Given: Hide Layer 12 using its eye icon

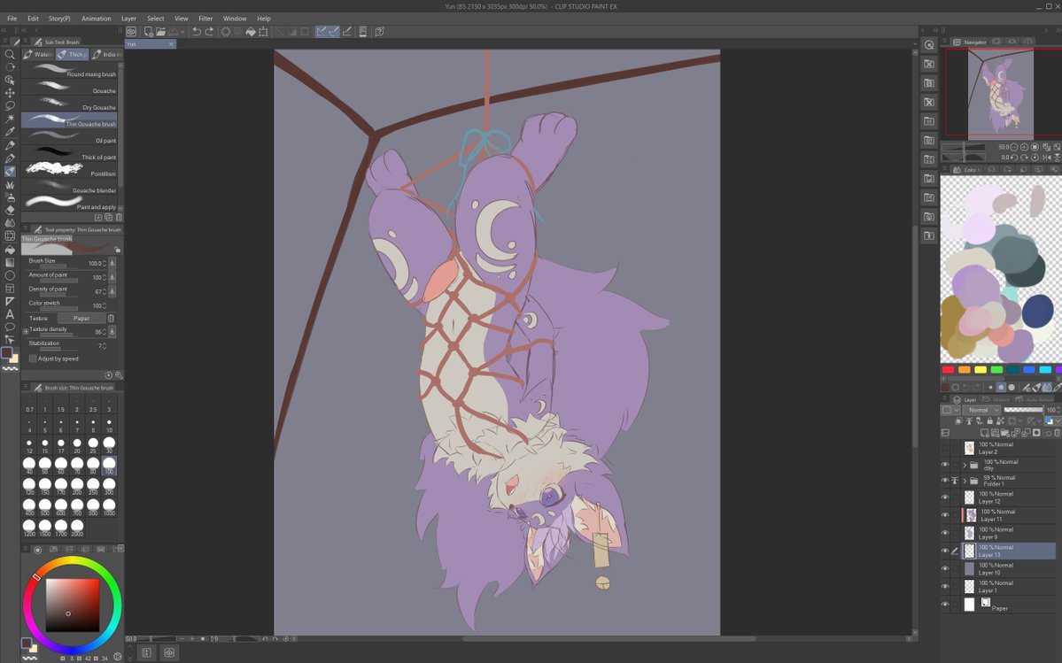Looking at the screenshot, I should tap(945, 497).
